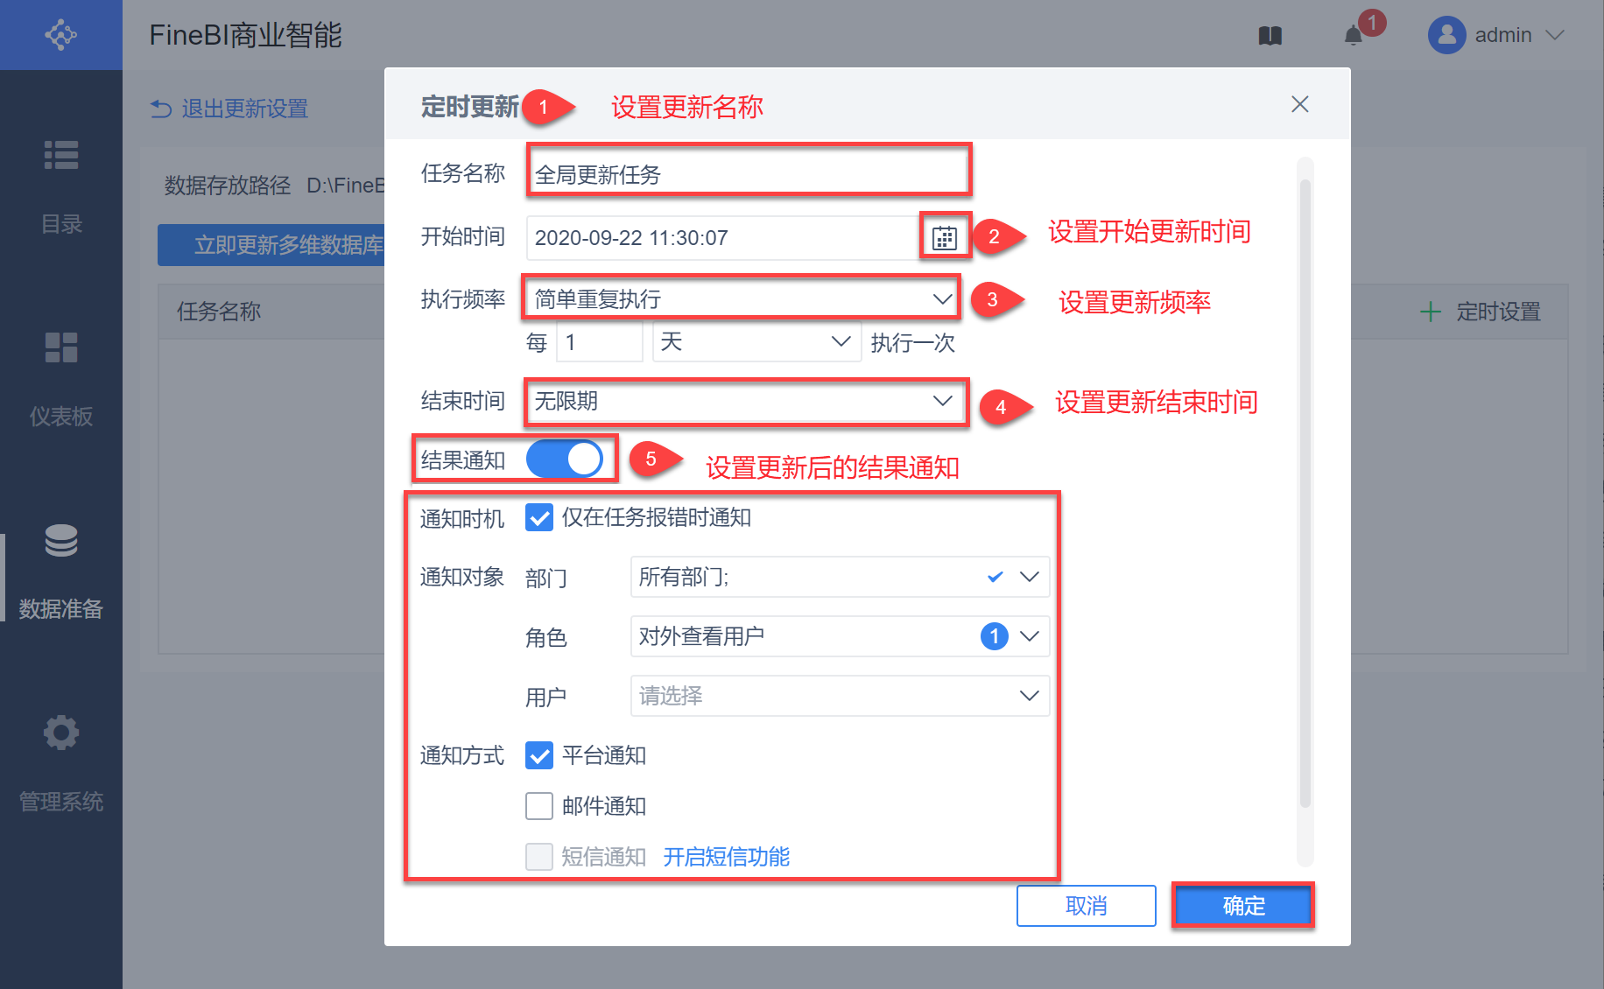Open the 天 time unit dropdown

(x=757, y=341)
